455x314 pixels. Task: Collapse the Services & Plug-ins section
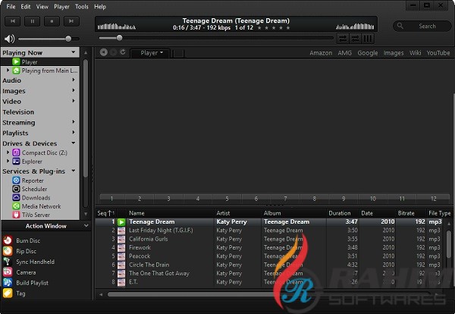pyautogui.click(x=74, y=171)
